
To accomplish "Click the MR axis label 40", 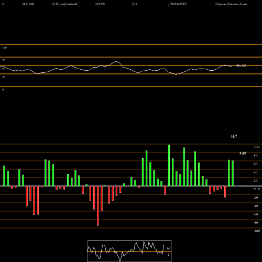I will coord(256,172).
